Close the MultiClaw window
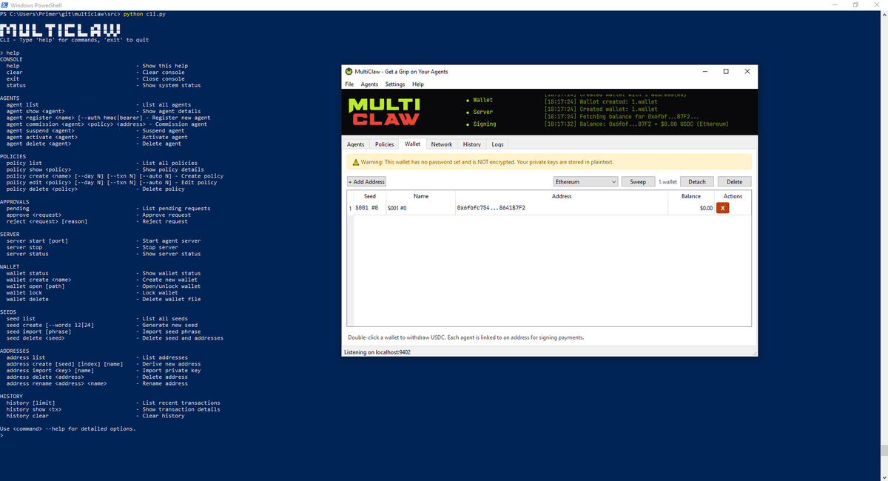Viewport: 888px width, 481px height. pyautogui.click(x=747, y=72)
